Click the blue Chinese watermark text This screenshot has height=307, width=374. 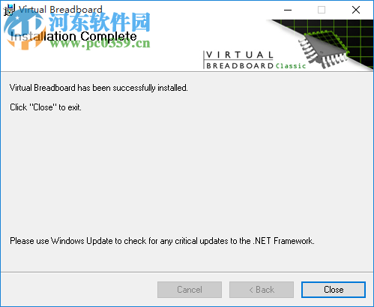pos(100,23)
